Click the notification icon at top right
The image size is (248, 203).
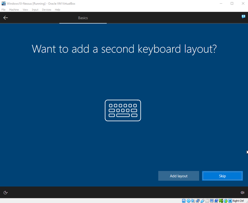(x=243, y=17)
